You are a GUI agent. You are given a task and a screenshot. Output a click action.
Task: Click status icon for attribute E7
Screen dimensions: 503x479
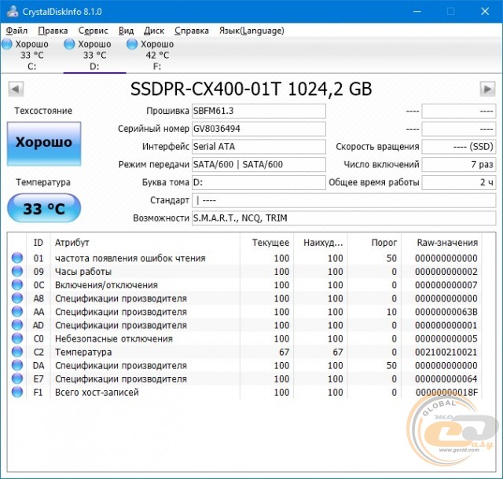pyautogui.click(x=17, y=379)
